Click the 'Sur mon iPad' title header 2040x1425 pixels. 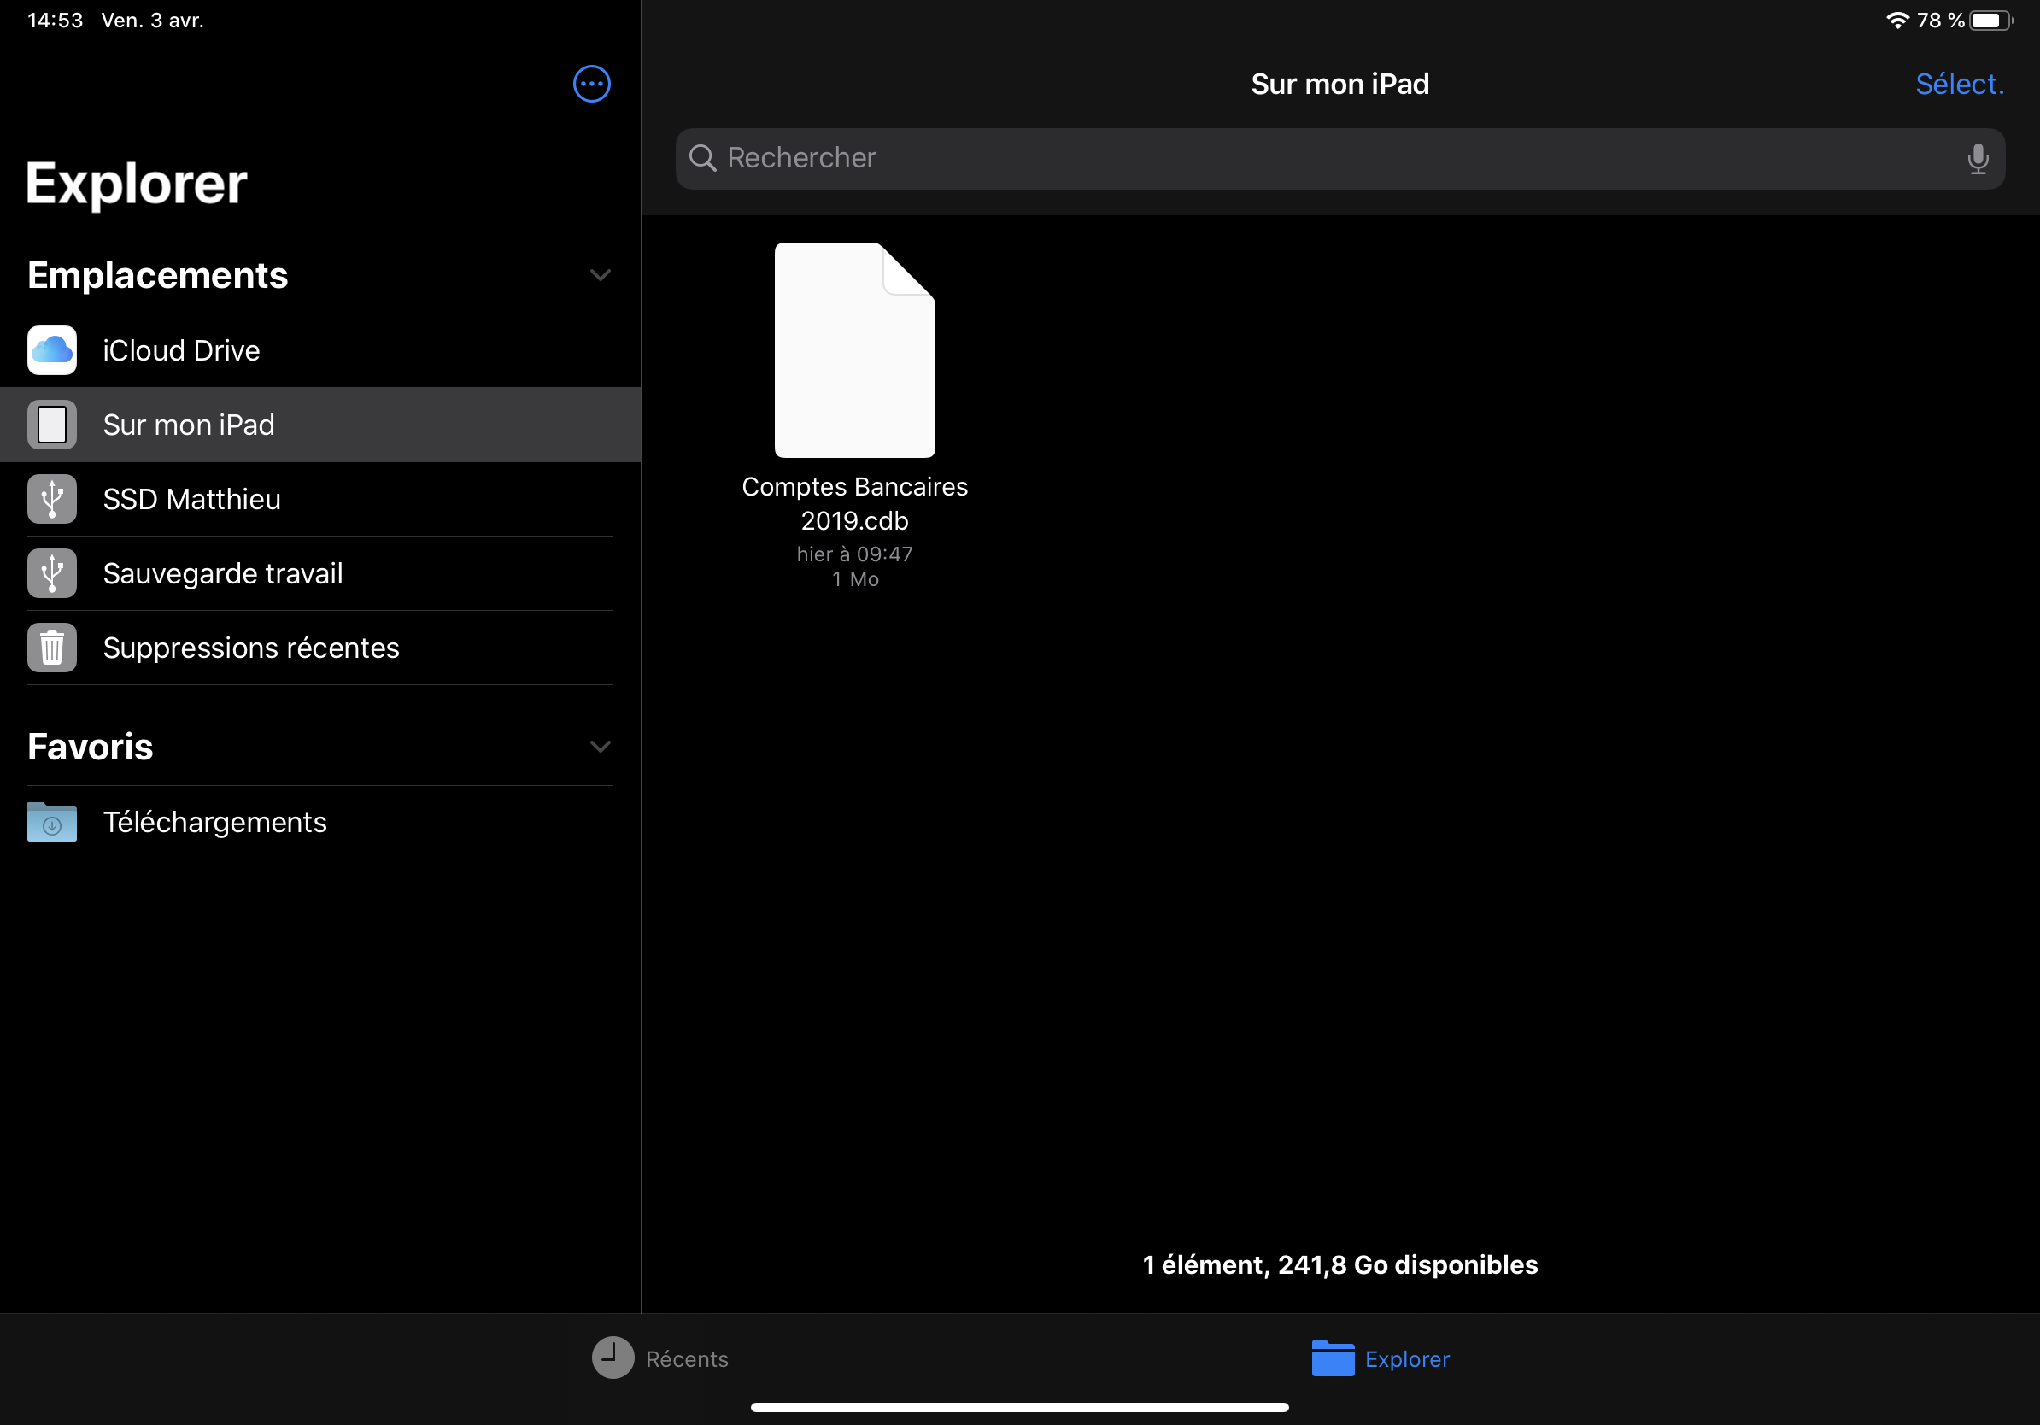pyautogui.click(x=1339, y=85)
